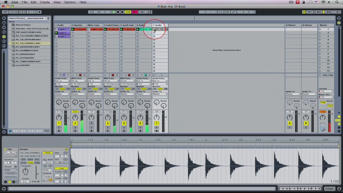Viewport: 343px width, 193px height.
Task: Open the Create menu
Action: (x=45, y=2)
